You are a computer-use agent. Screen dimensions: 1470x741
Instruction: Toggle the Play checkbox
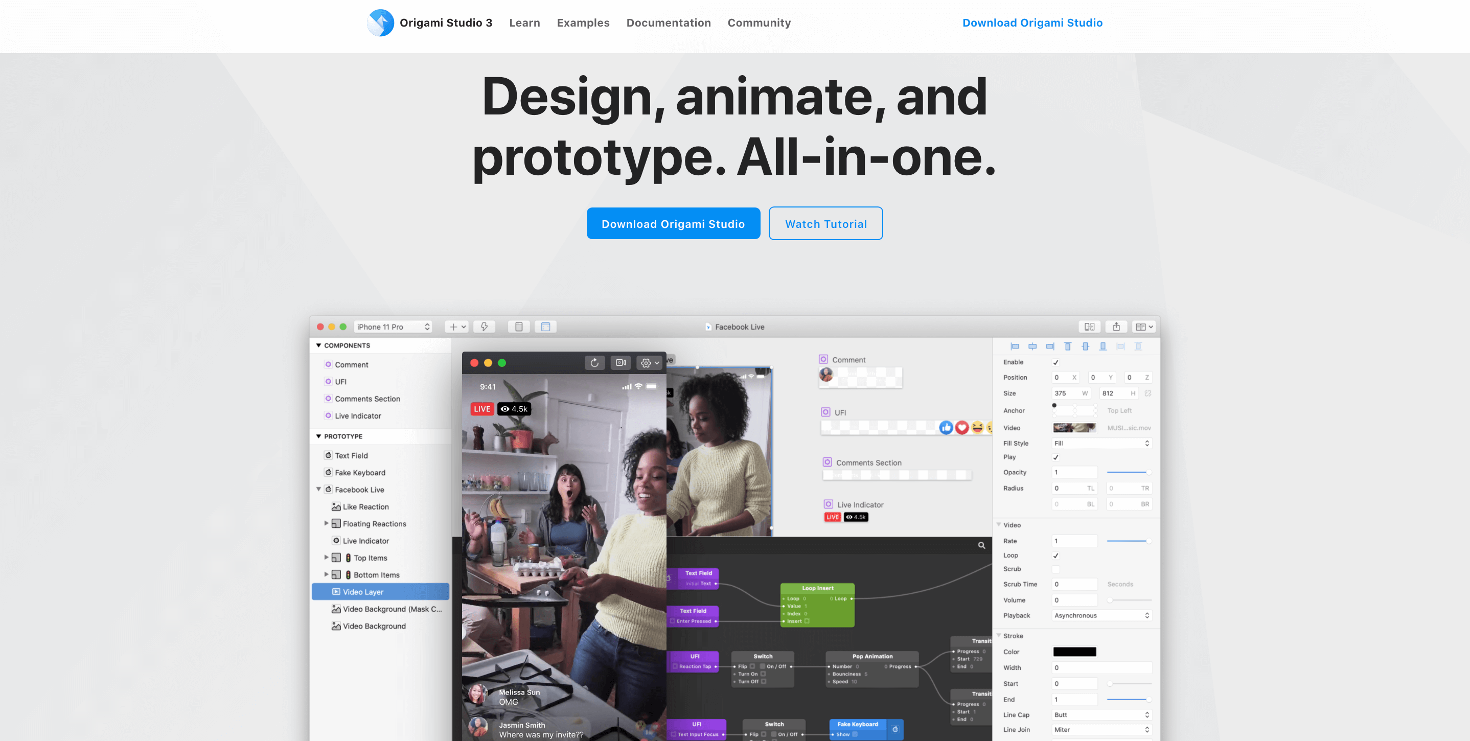(x=1055, y=457)
